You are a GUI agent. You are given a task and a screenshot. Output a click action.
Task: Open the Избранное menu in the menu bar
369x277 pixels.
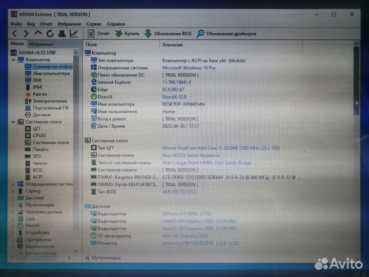coord(69,24)
